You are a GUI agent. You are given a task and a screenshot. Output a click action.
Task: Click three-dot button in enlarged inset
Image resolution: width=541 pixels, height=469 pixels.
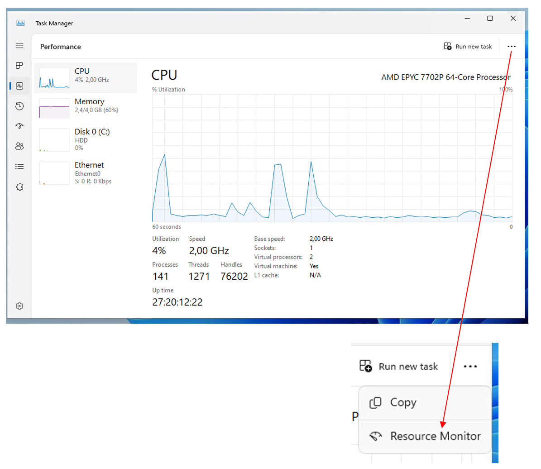click(470, 367)
